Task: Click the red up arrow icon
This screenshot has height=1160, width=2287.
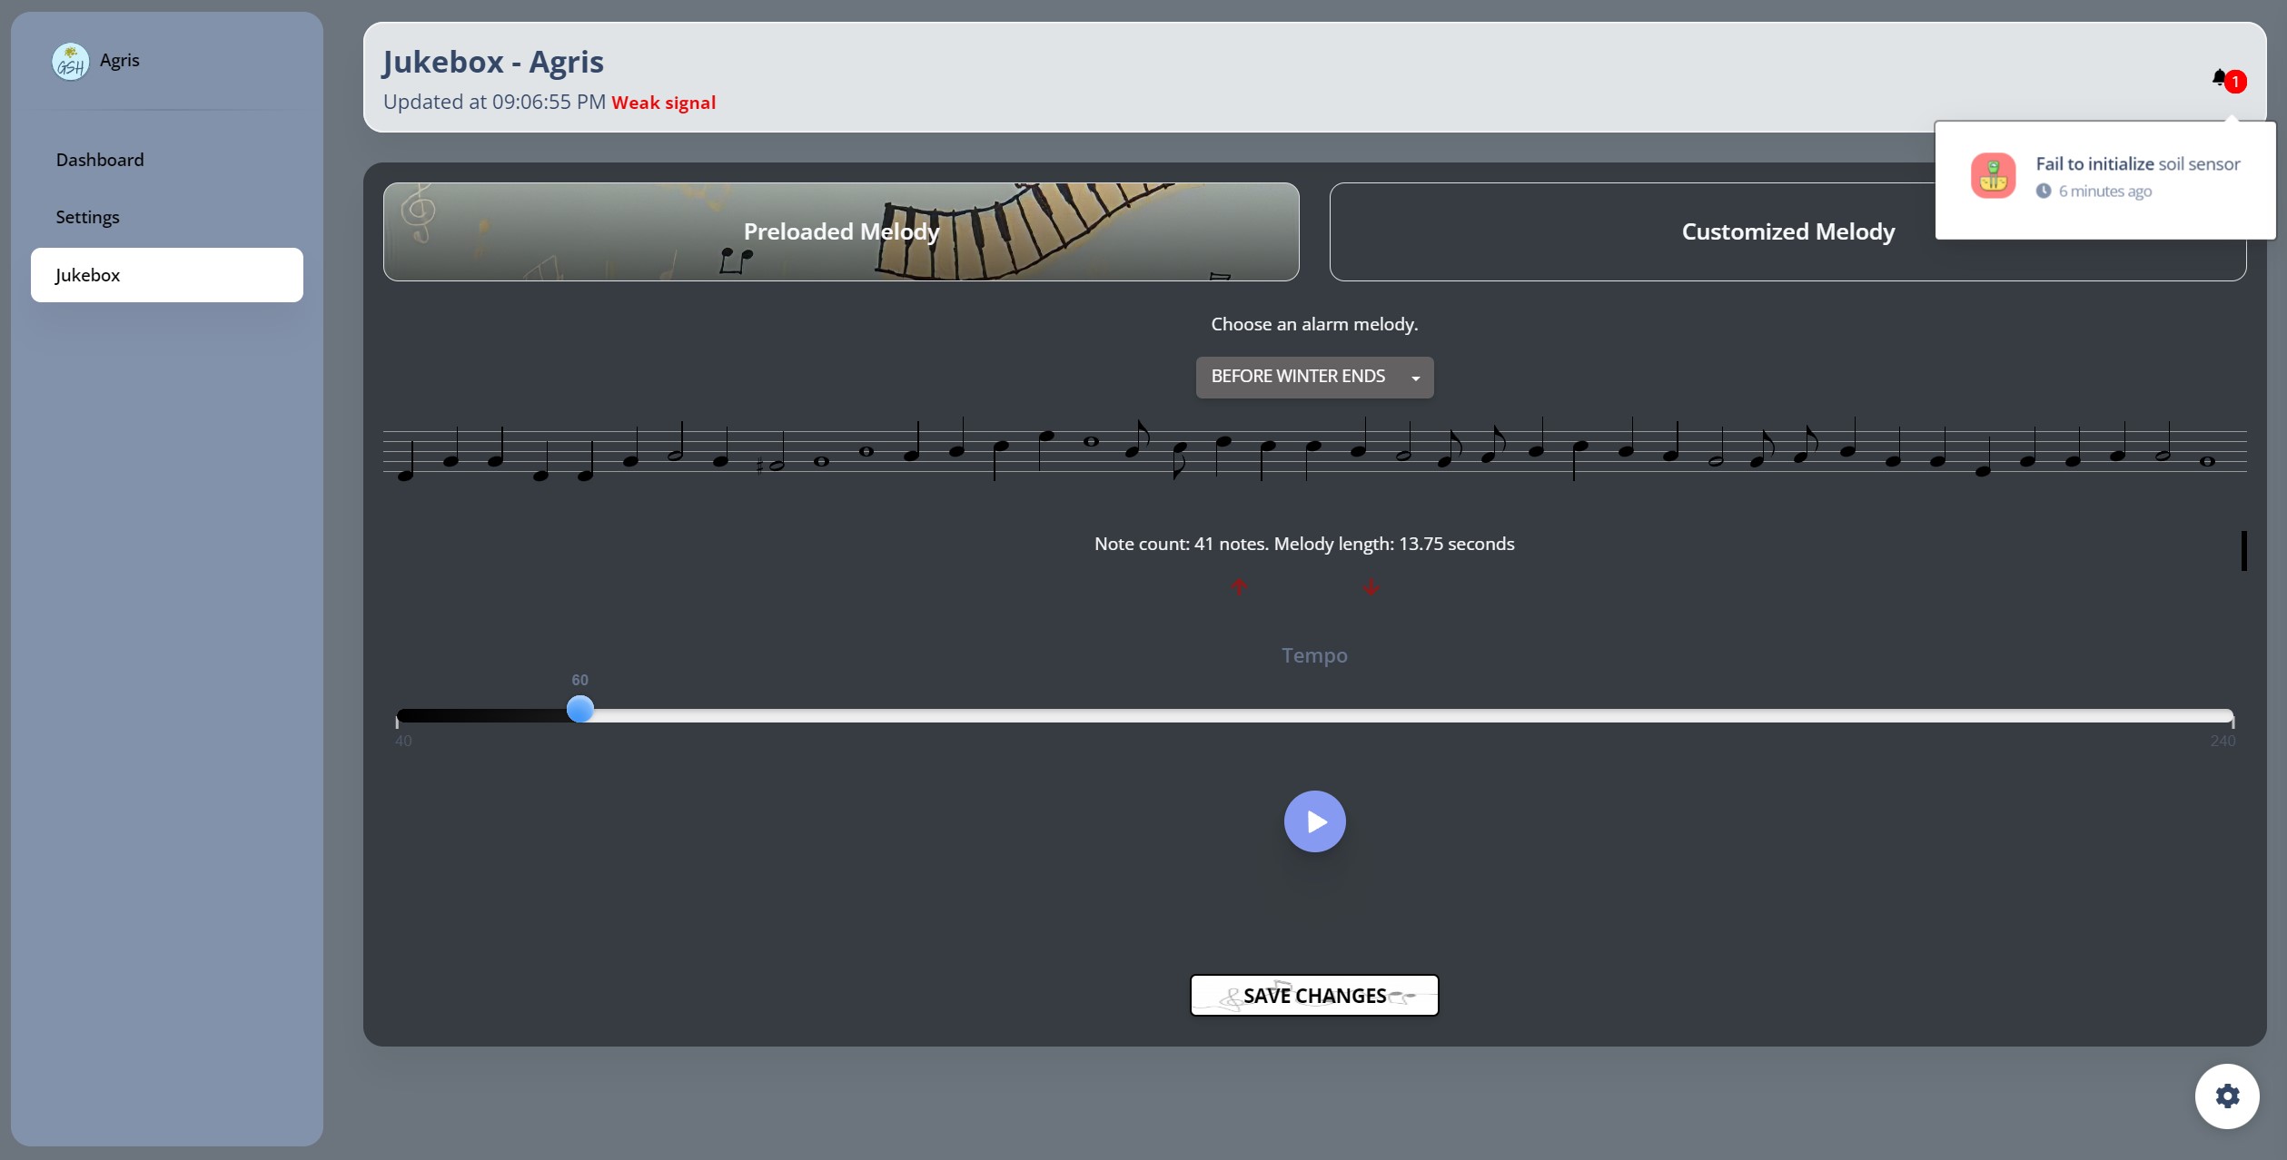Action: point(1239,586)
